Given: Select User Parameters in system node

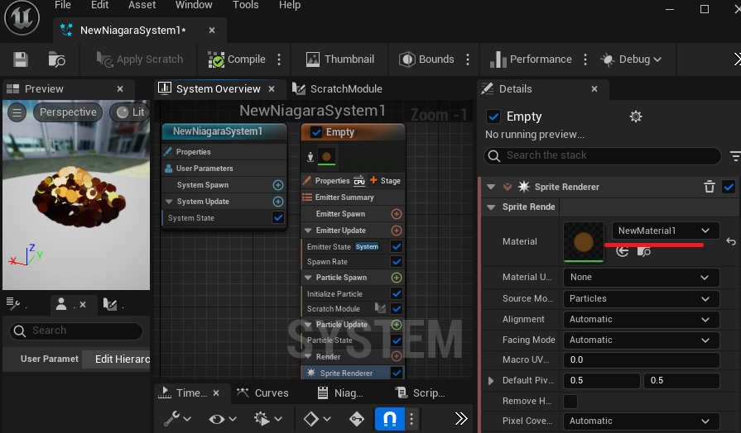Looking at the screenshot, I should coord(224,169).
